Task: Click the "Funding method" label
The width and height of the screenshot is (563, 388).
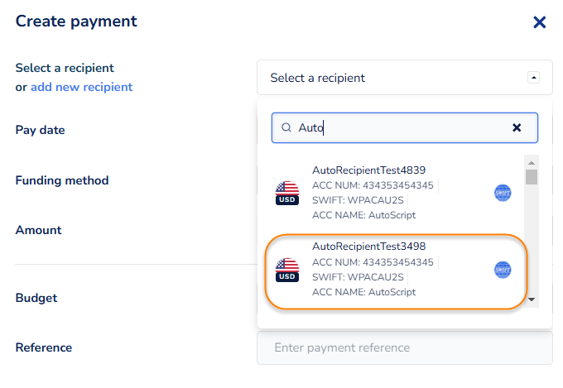Action: pos(62,180)
